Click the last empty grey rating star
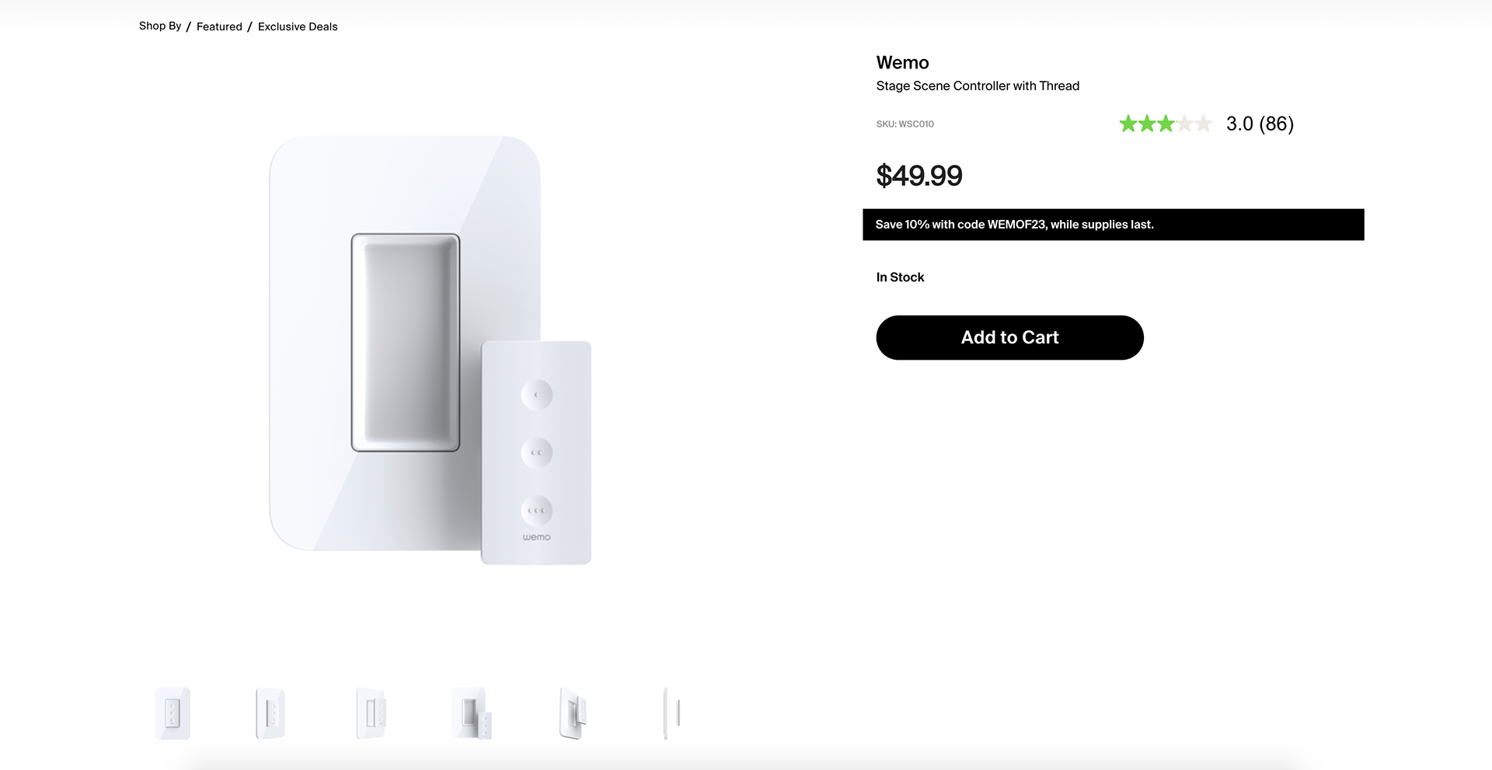 point(1203,124)
